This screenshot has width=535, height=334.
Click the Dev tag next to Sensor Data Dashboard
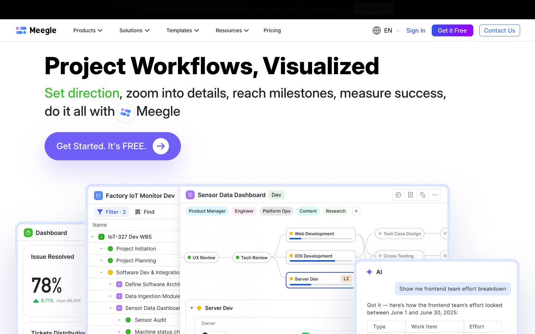tap(276, 195)
